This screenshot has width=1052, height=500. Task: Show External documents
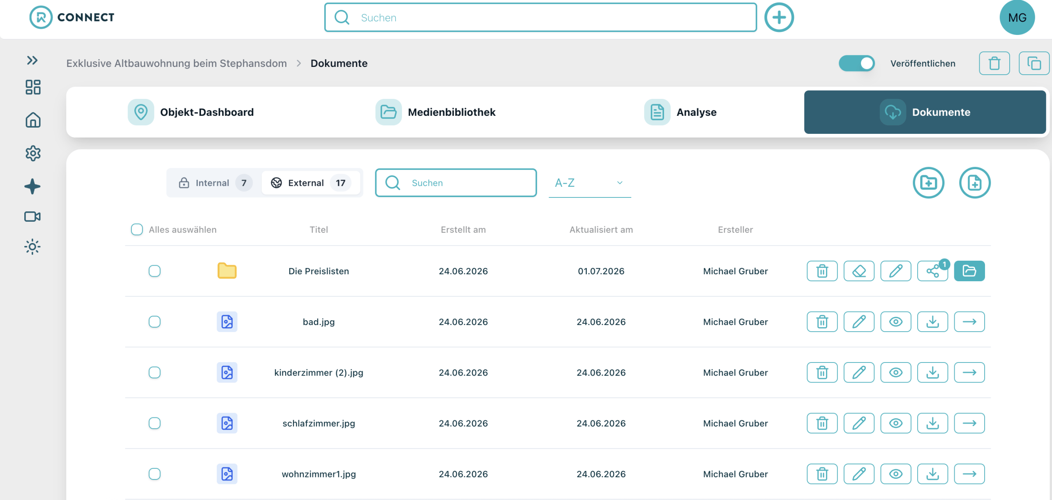pos(311,183)
